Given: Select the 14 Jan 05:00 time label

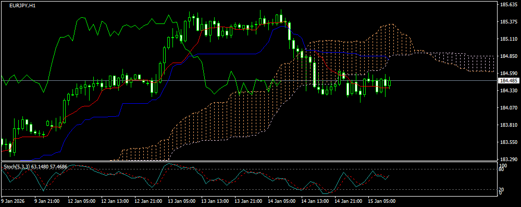Looking at the screenshot, I should click(281, 201).
